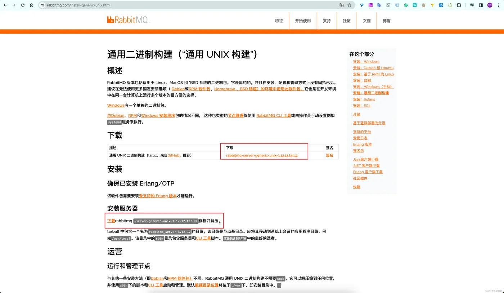
Task: Open site information icon in address bar
Action: (42, 5)
